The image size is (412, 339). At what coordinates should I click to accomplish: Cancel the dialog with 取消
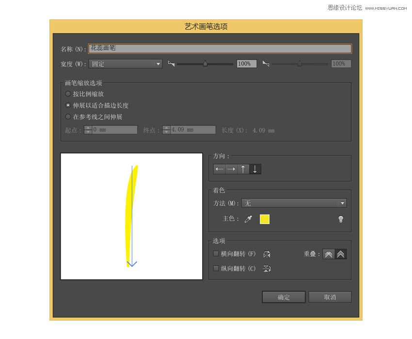[330, 297]
